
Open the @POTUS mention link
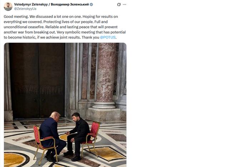pyautogui.click(x=107, y=37)
